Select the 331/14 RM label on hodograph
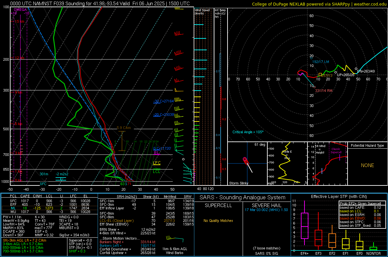388x257 pixels. (x=324, y=91)
